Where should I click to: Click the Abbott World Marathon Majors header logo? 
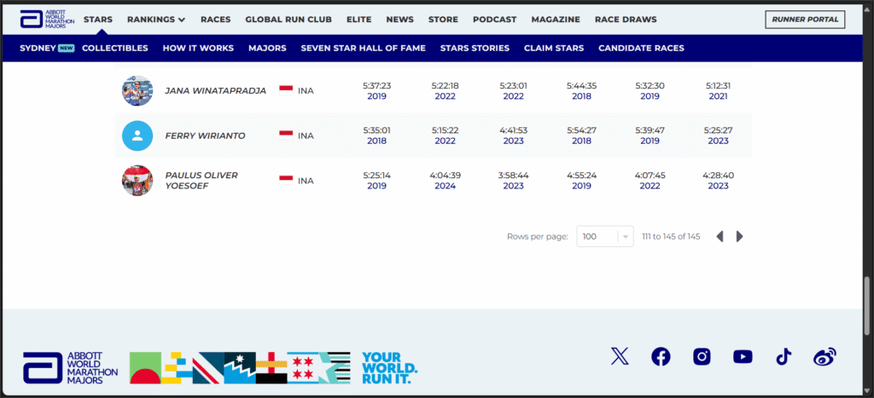pos(46,19)
